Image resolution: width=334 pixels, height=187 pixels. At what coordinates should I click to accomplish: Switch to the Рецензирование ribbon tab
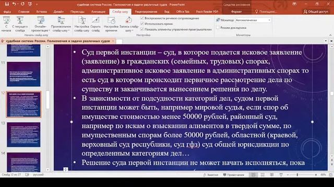pyautogui.click(x=146, y=11)
